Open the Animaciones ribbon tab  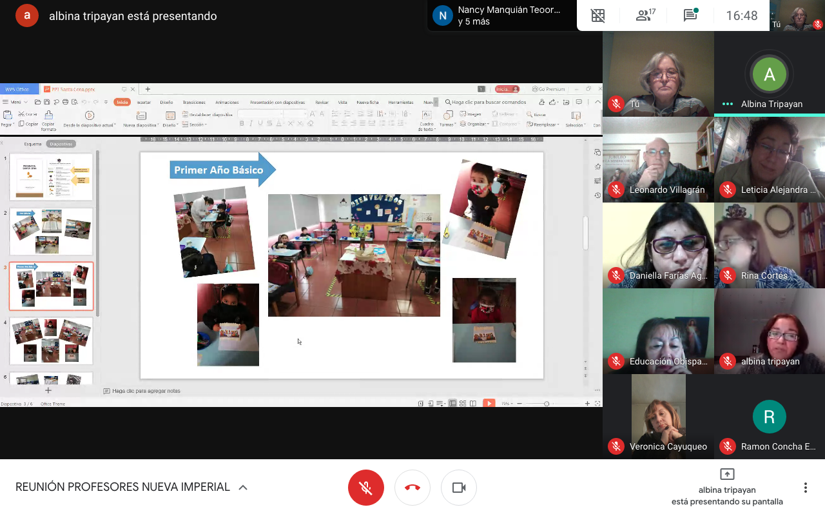click(x=227, y=102)
